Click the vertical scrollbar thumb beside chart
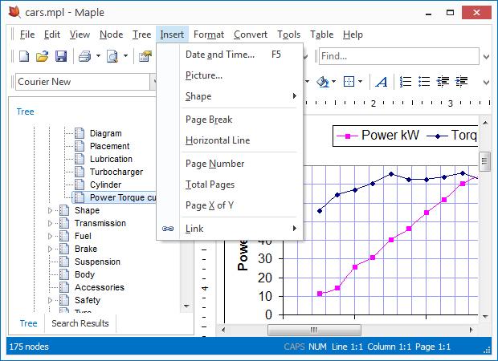The image size is (498, 361). (x=484, y=161)
